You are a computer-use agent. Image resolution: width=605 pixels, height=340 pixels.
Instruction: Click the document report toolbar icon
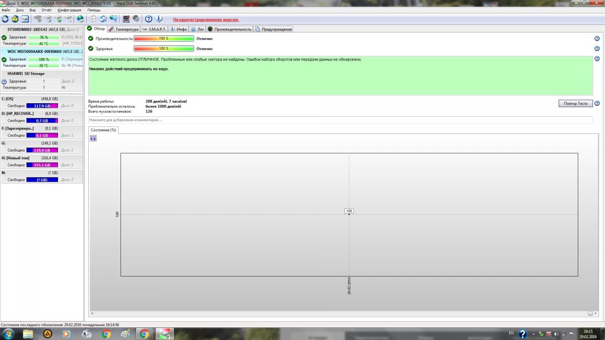pyautogui.click(x=93, y=19)
